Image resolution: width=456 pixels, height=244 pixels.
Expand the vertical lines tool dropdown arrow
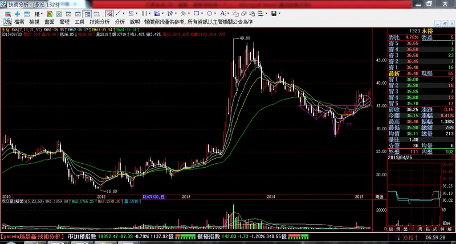tap(149, 13)
